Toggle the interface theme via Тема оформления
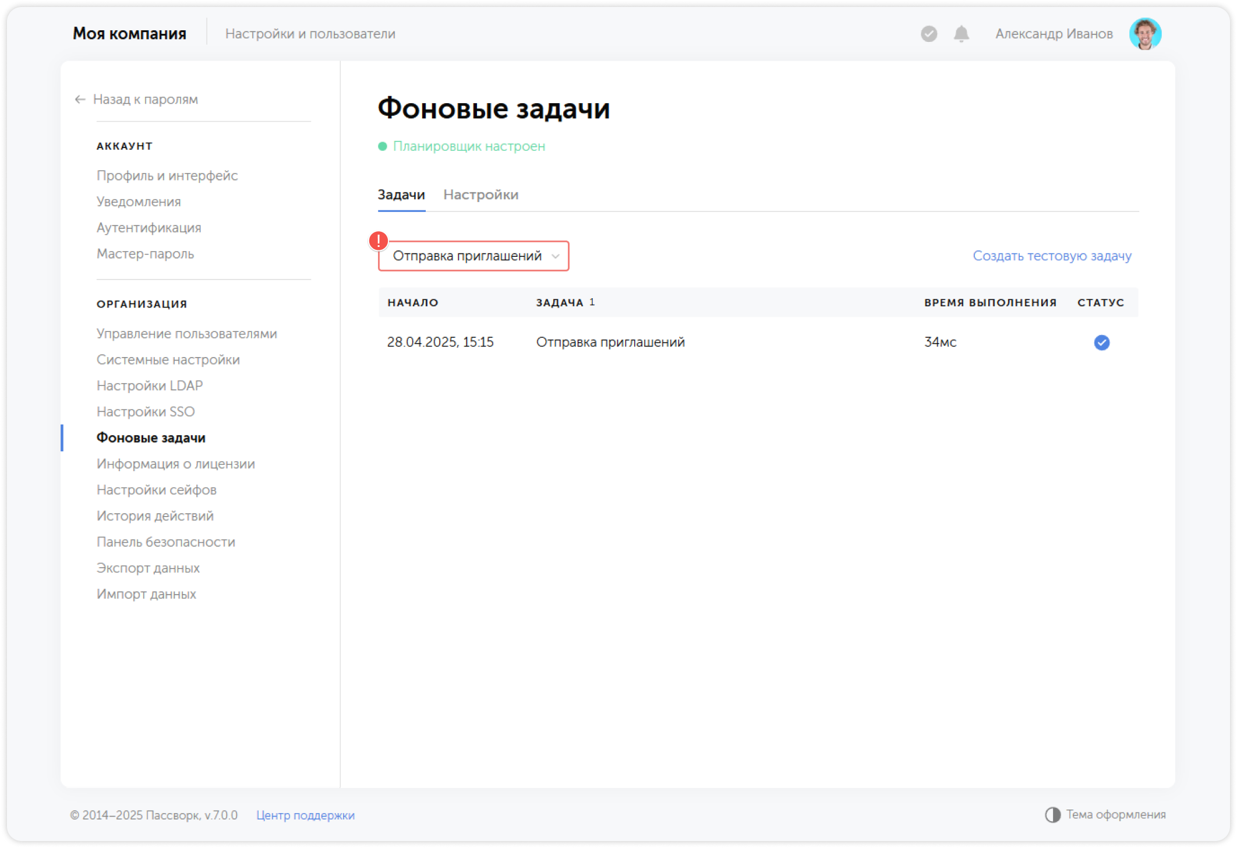The height and width of the screenshot is (848, 1237). (1115, 814)
